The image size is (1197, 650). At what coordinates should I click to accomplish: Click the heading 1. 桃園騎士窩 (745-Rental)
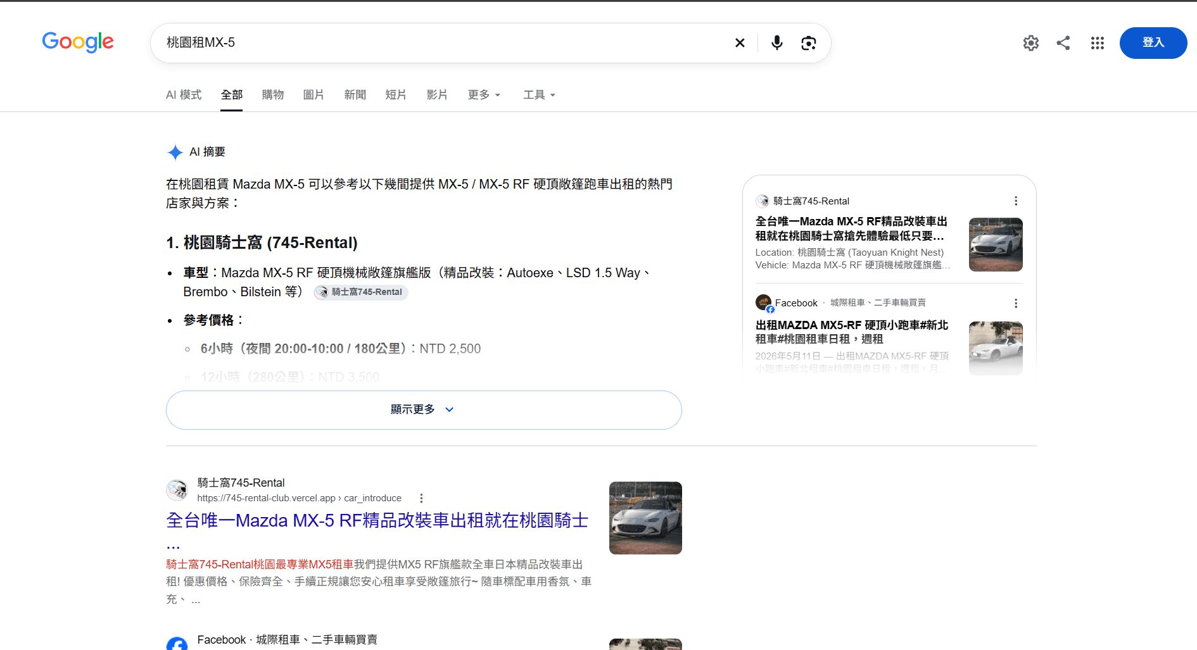[x=262, y=242]
